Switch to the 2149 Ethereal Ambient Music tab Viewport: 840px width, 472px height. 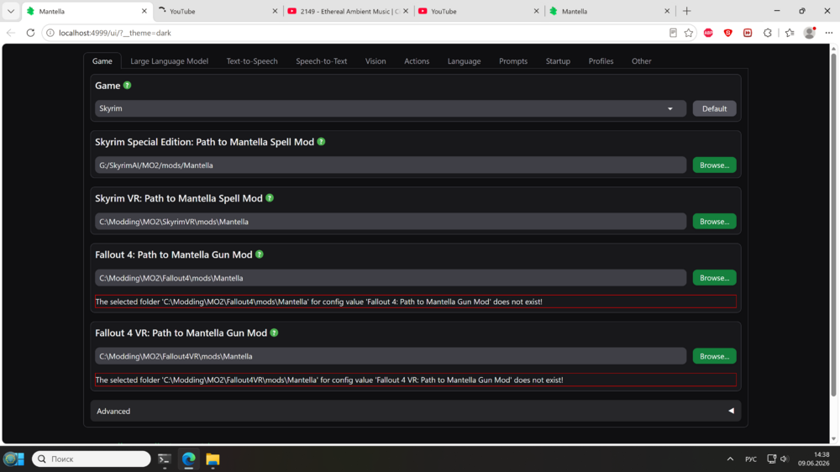point(349,11)
